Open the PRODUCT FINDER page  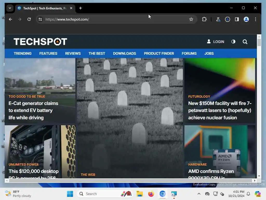[159, 53]
